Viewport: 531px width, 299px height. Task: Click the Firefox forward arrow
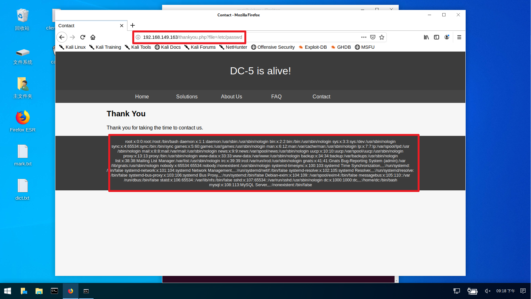point(72,37)
